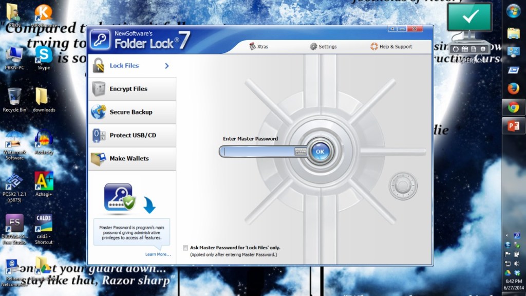This screenshot has width=526, height=296.
Task: Open the Secure Backup section
Action: click(131, 112)
